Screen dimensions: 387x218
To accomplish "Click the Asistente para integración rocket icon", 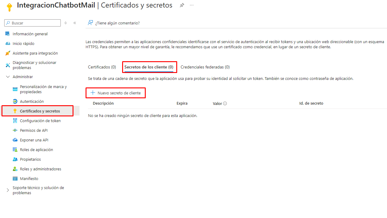I will pos(8,53).
